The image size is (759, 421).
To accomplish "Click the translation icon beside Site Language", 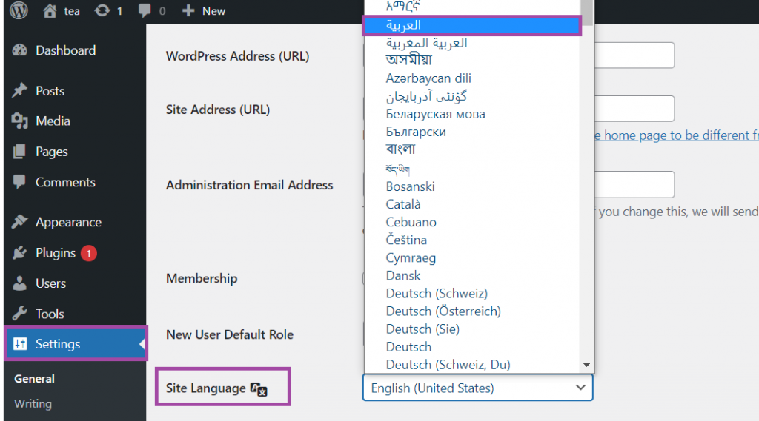I will [x=259, y=388].
